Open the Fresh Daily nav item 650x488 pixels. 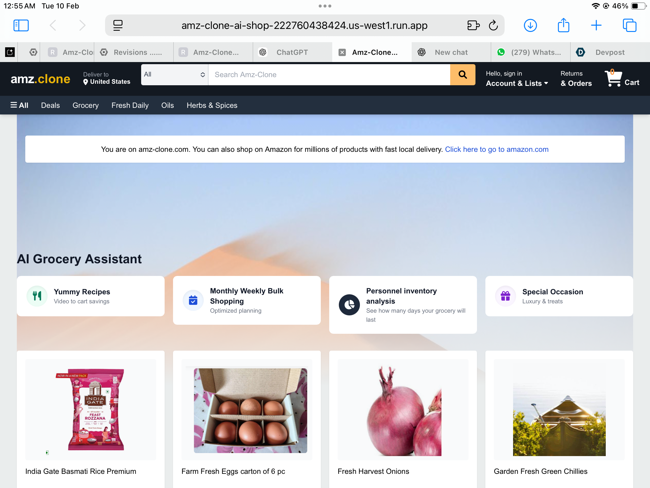(130, 105)
